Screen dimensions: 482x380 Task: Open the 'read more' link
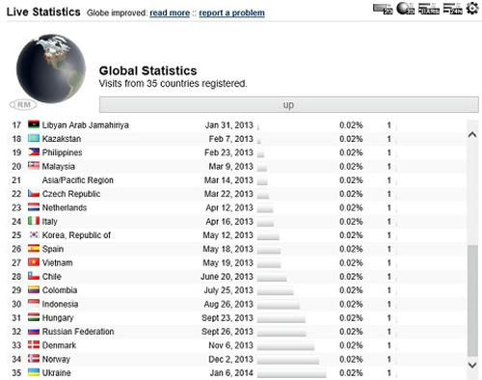click(x=170, y=13)
